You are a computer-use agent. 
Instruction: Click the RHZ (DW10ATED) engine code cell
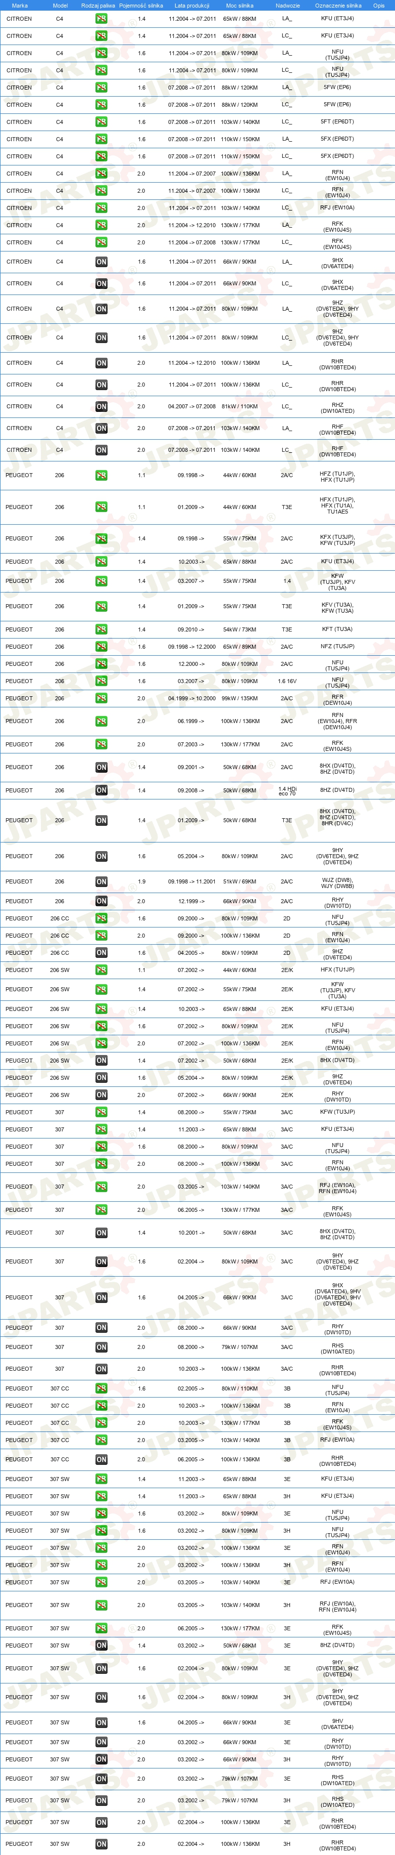[x=337, y=407]
